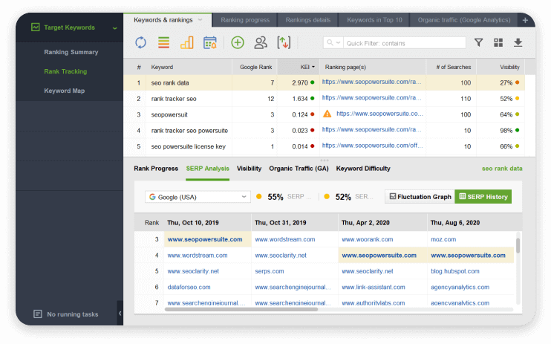Expand the Target Keywords section chevron
The width and height of the screenshot is (551, 344).
point(114,28)
